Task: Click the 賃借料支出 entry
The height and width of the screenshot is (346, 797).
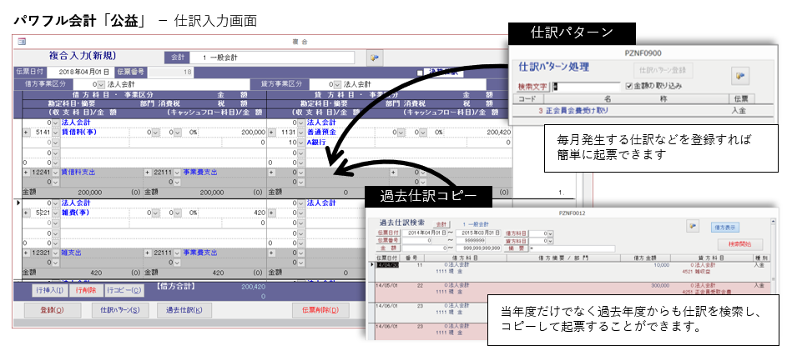Action: [x=78, y=173]
